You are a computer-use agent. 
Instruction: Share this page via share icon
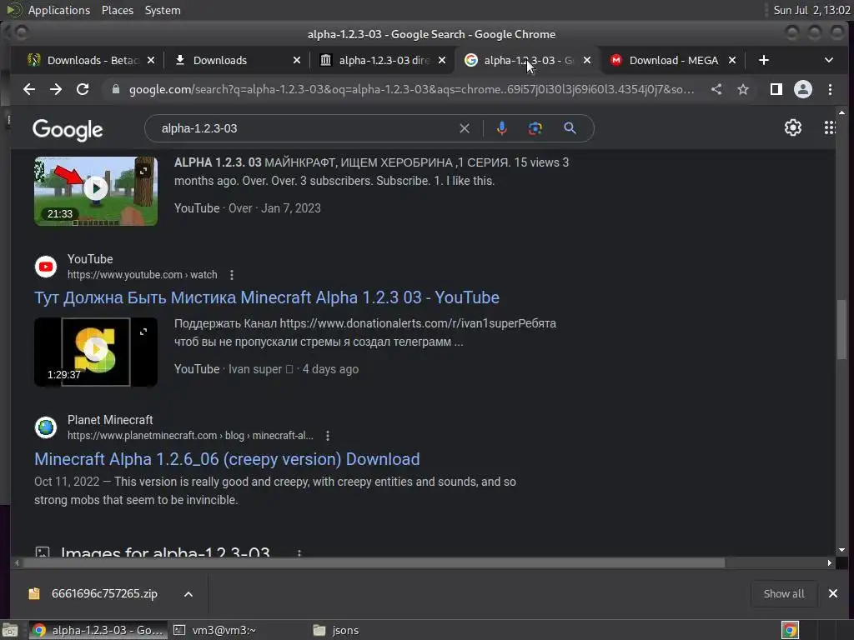716,89
